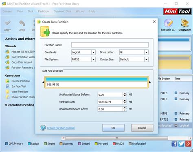Screen dimensions: 193x152
Task: Select the Unallocated Logical partition row
Action: (175, 126)
